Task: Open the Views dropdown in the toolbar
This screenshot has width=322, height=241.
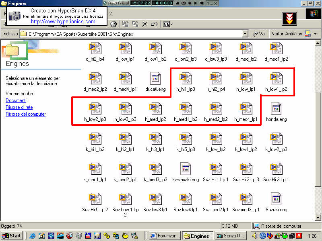Action: 168,25
